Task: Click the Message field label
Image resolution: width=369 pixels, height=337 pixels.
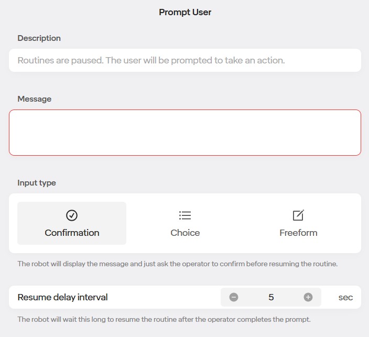Action: click(x=34, y=99)
